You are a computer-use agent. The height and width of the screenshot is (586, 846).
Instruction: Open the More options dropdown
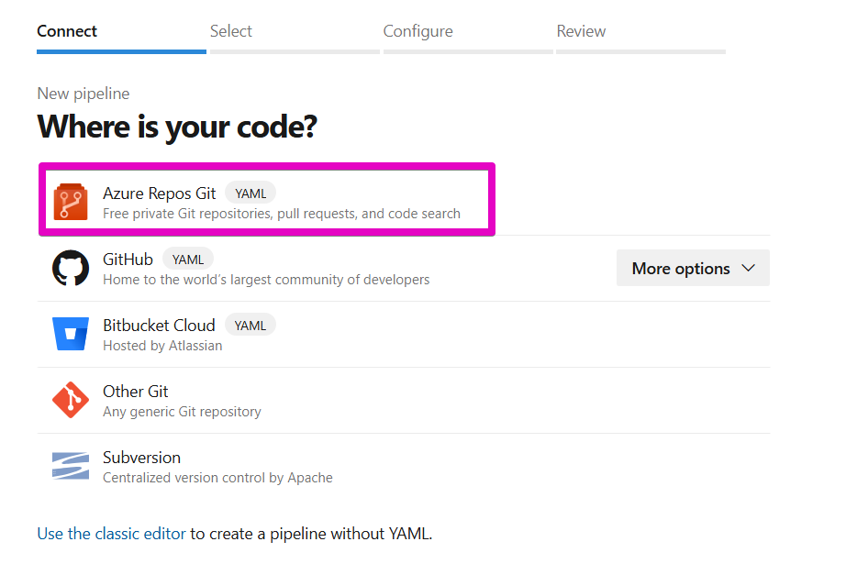[693, 268]
